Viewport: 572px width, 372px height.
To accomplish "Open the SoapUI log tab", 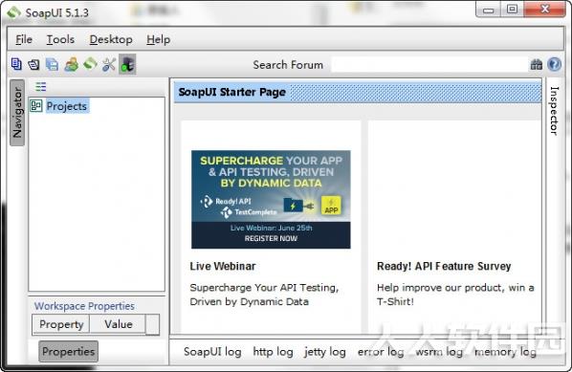I will 212,352.
